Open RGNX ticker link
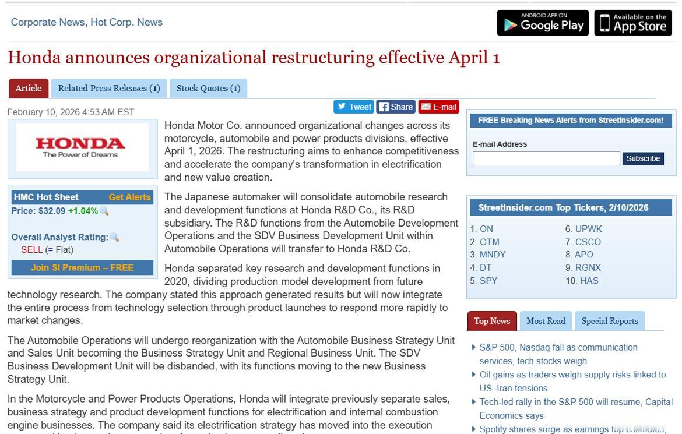This screenshot has height=434, width=682. [x=588, y=267]
